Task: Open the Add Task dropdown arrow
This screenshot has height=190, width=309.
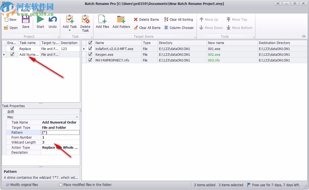Action: point(70,31)
